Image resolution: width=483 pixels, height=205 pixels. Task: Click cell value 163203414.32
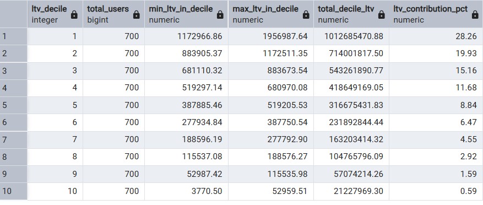click(x=356, y=139)
